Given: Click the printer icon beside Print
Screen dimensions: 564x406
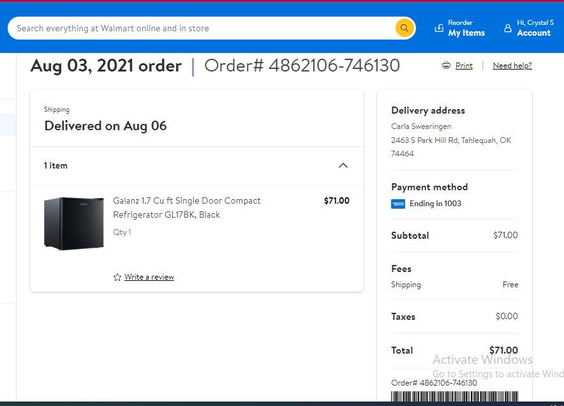Looking at the screenshot, I should coord(446,66).
